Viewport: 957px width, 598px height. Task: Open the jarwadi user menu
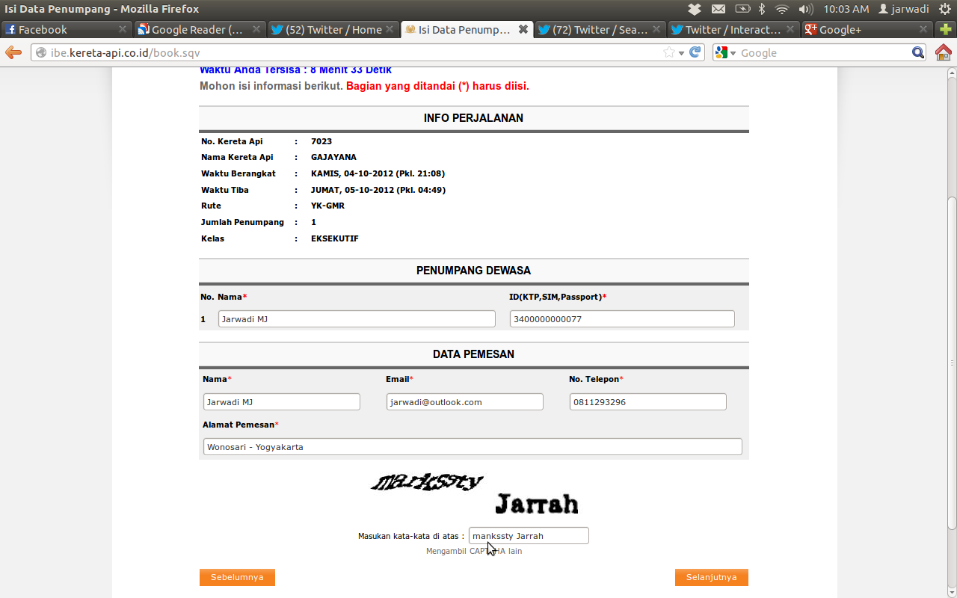tap(903, 9)
